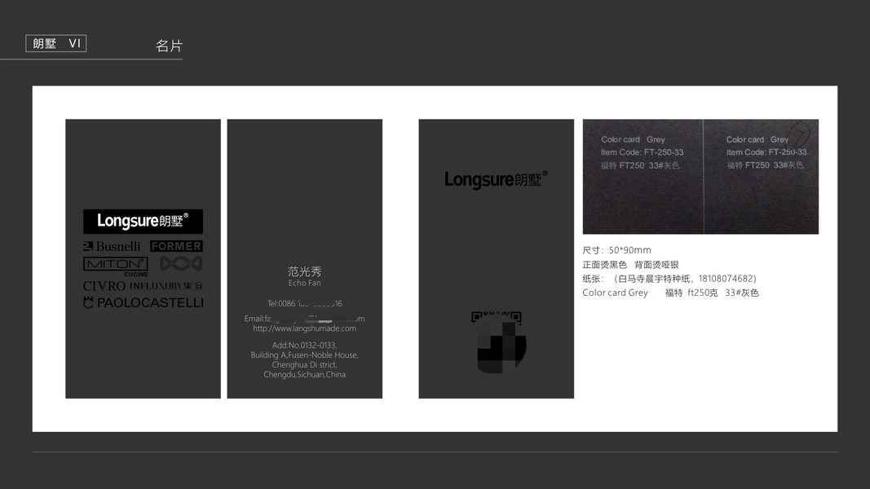
Task: Open the http://www.langshumade.com link
Action: (305, 328)
